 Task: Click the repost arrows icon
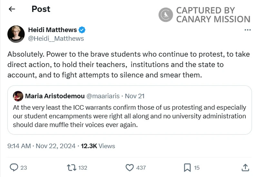71,167
